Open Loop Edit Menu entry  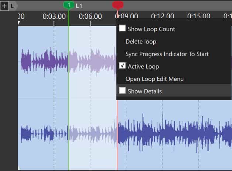pyautogui.click(x=154, y=79)
